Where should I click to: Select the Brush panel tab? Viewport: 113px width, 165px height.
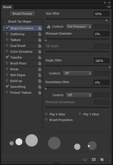[7, 7]
